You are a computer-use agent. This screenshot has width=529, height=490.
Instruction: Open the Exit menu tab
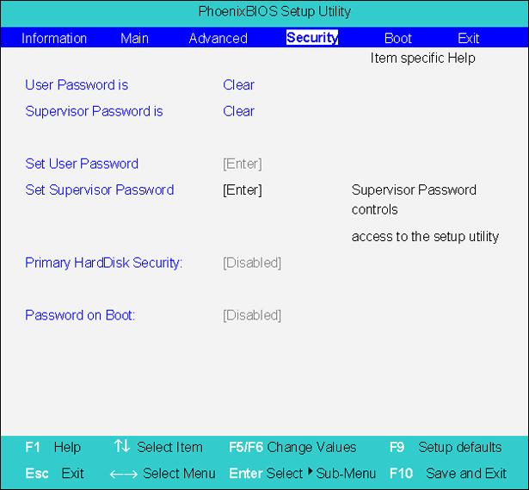[468, 38]
